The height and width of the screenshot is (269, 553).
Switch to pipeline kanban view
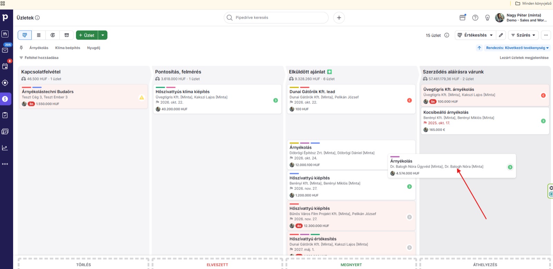(x=25, y=35)
